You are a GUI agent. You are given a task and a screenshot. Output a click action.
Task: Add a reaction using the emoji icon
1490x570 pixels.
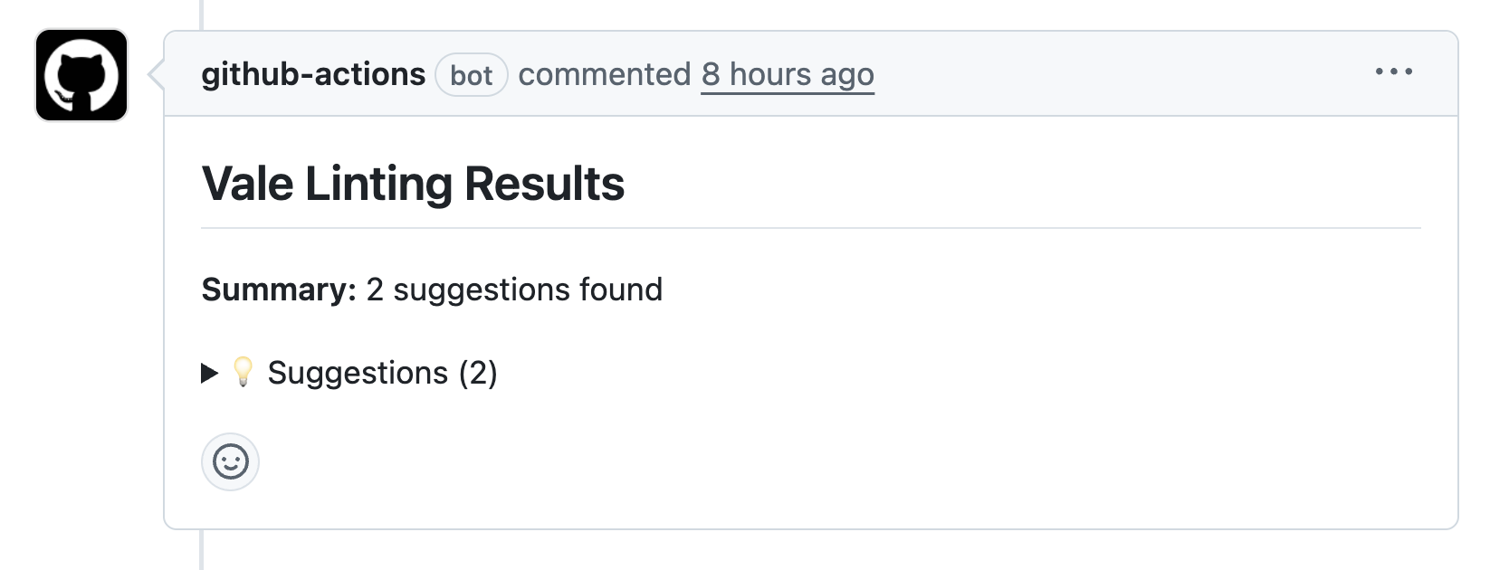[231, 461]
